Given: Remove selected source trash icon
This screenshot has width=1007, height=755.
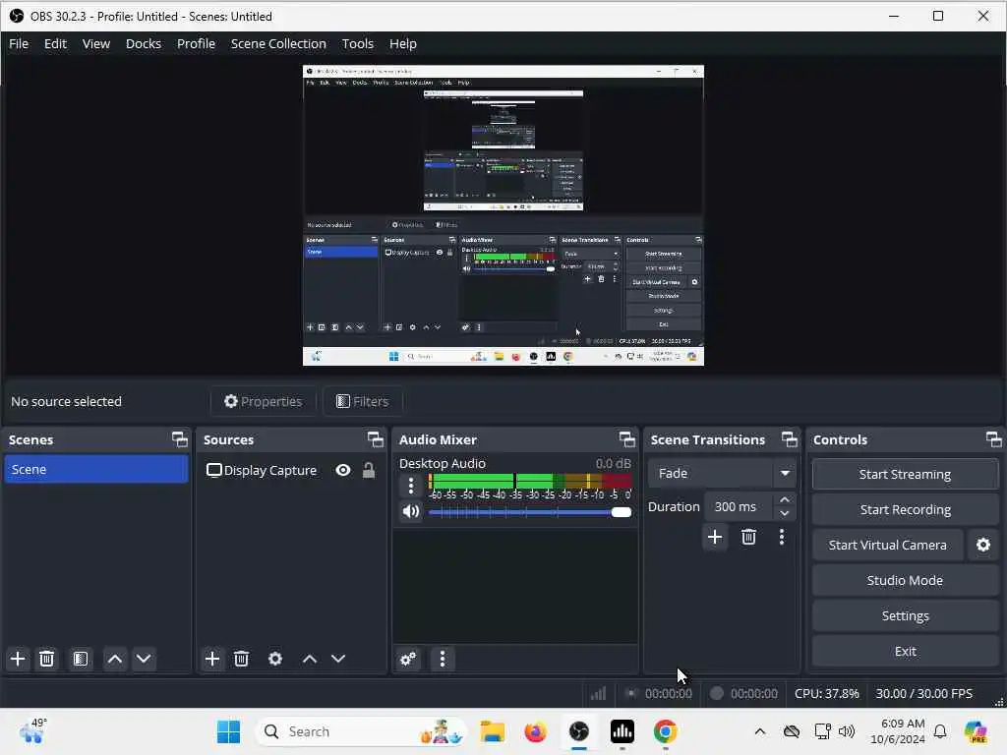Looking at the screenshot, I should coord(242,659).
